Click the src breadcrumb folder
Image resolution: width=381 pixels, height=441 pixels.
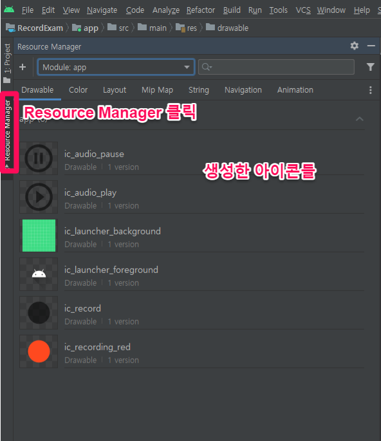[x=118, y=28]
